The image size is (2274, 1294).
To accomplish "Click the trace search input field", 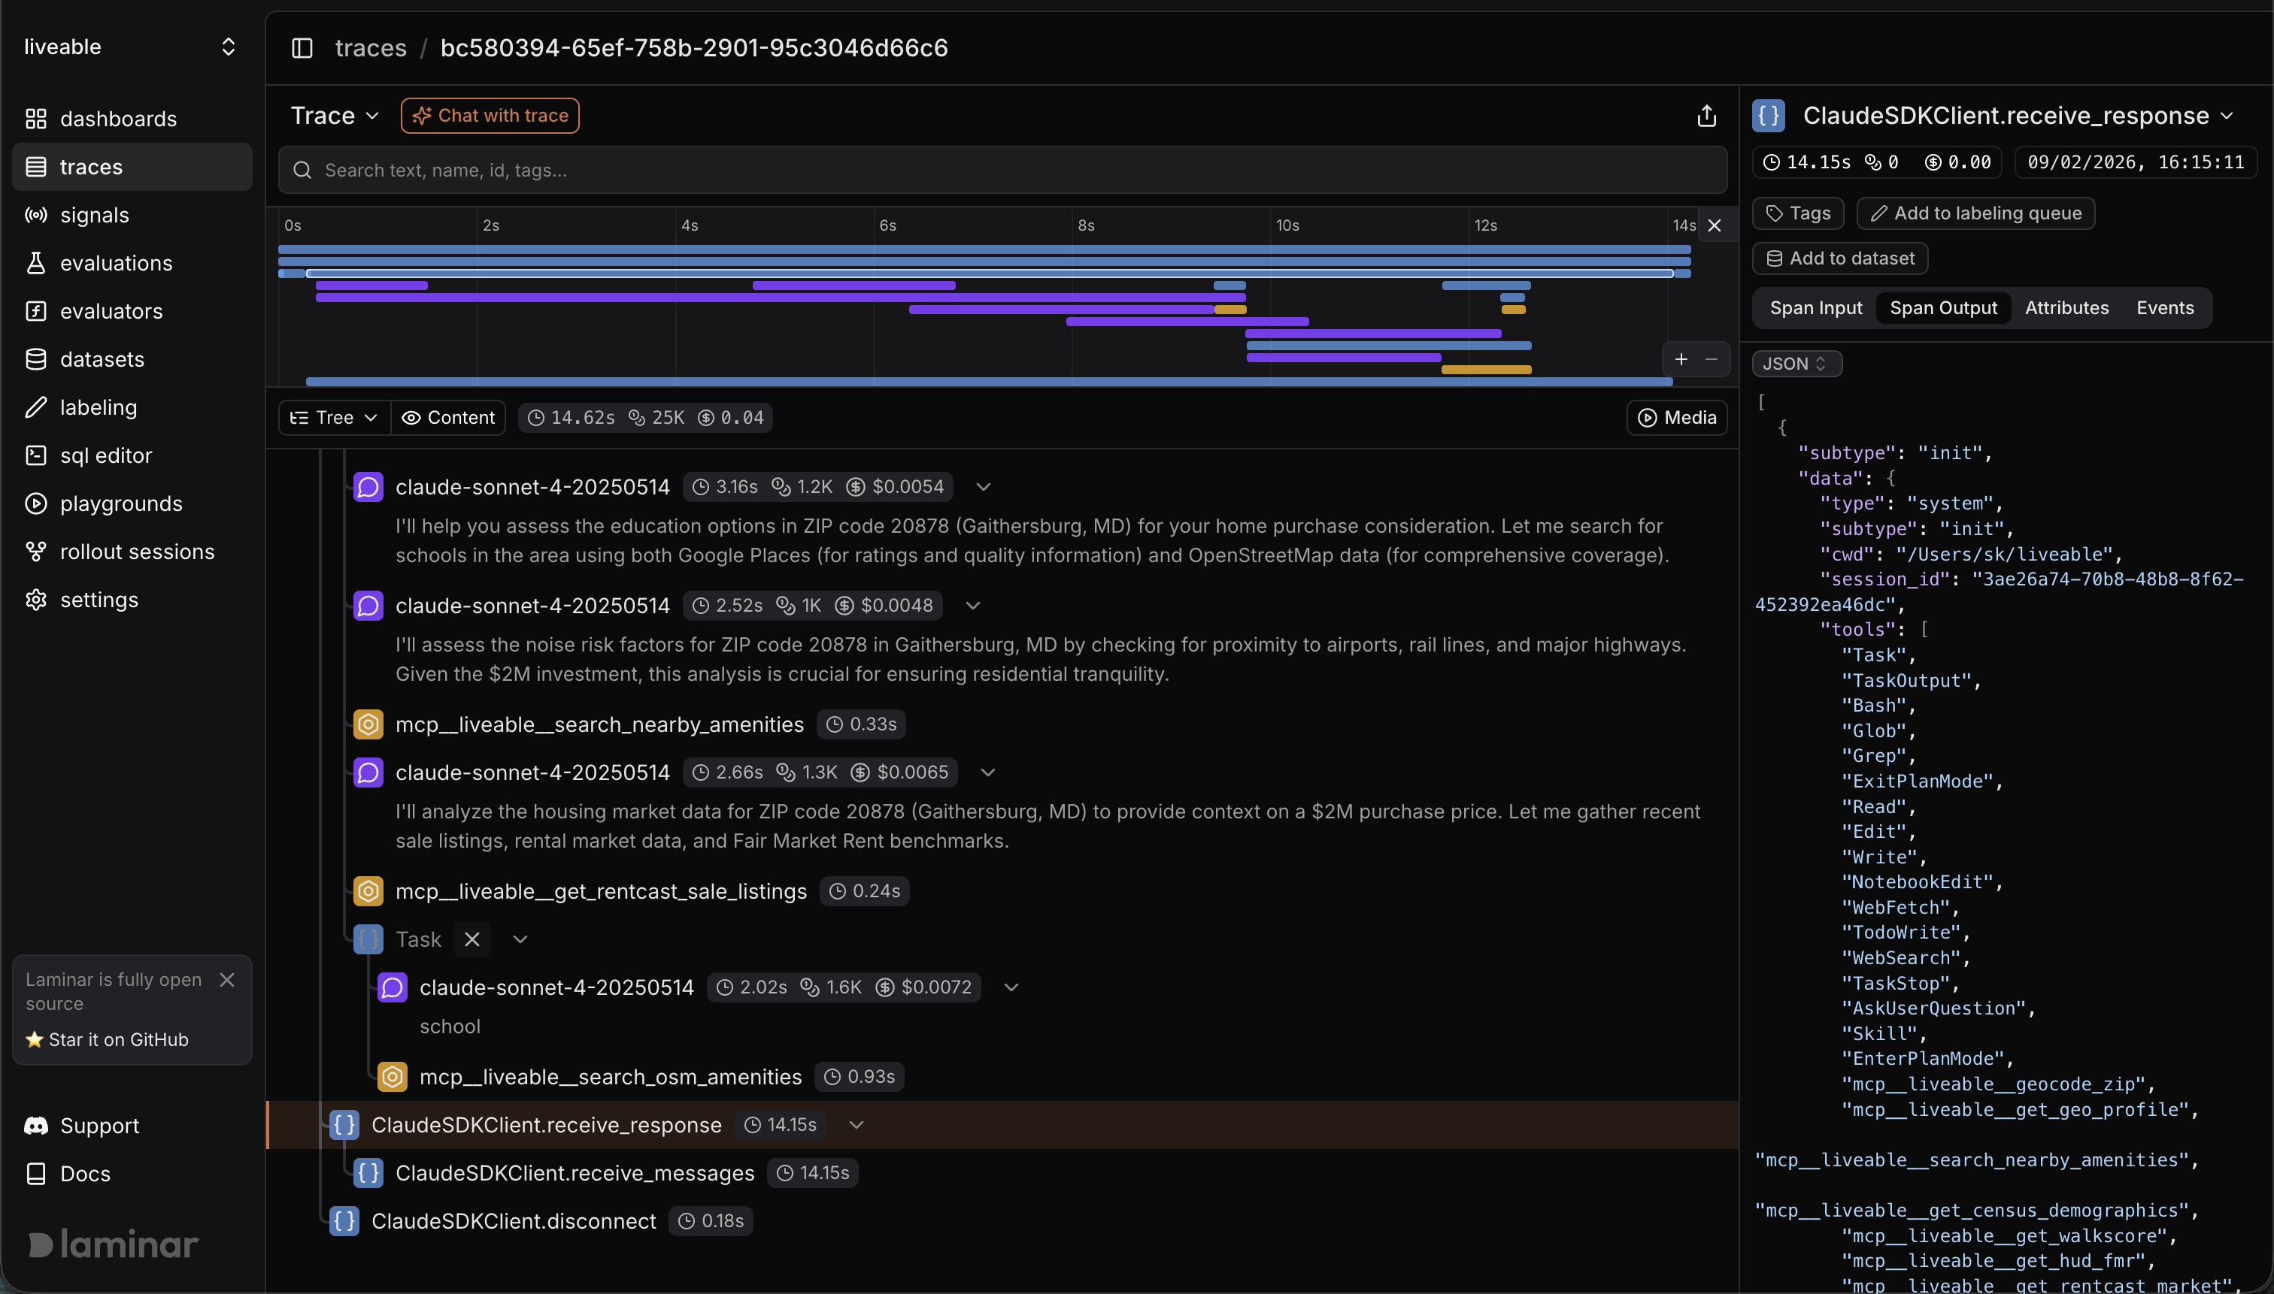I will 1002,170.
